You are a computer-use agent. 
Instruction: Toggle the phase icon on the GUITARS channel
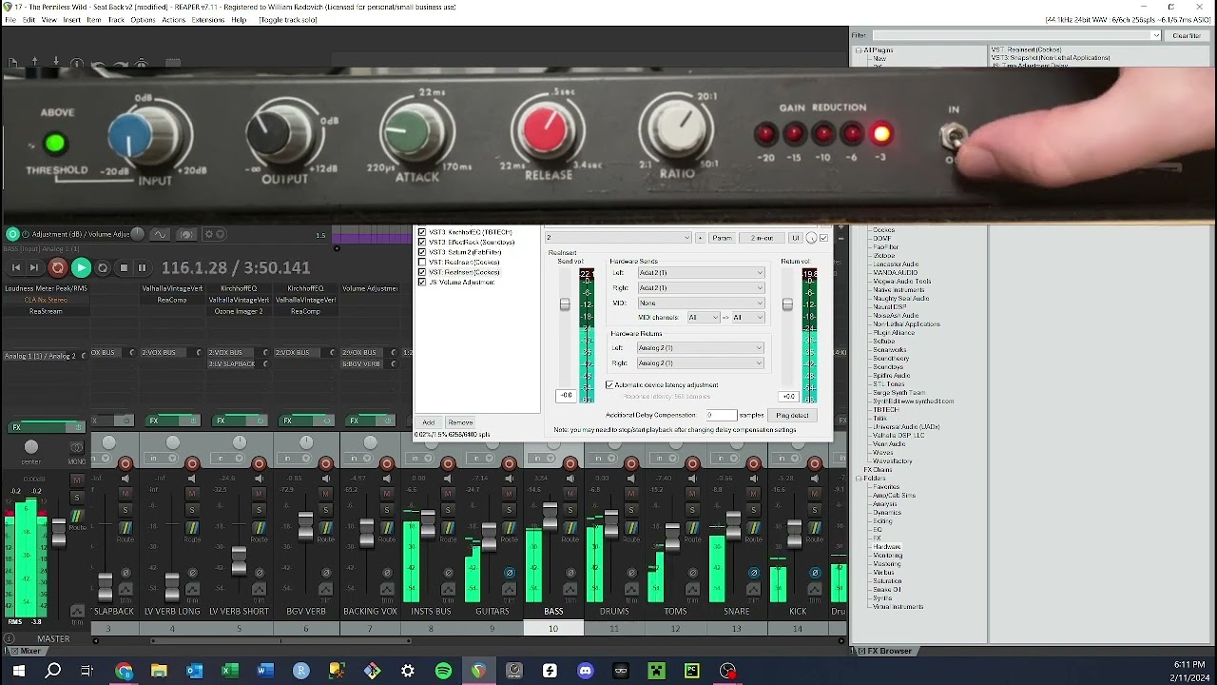tap(509, 573)
